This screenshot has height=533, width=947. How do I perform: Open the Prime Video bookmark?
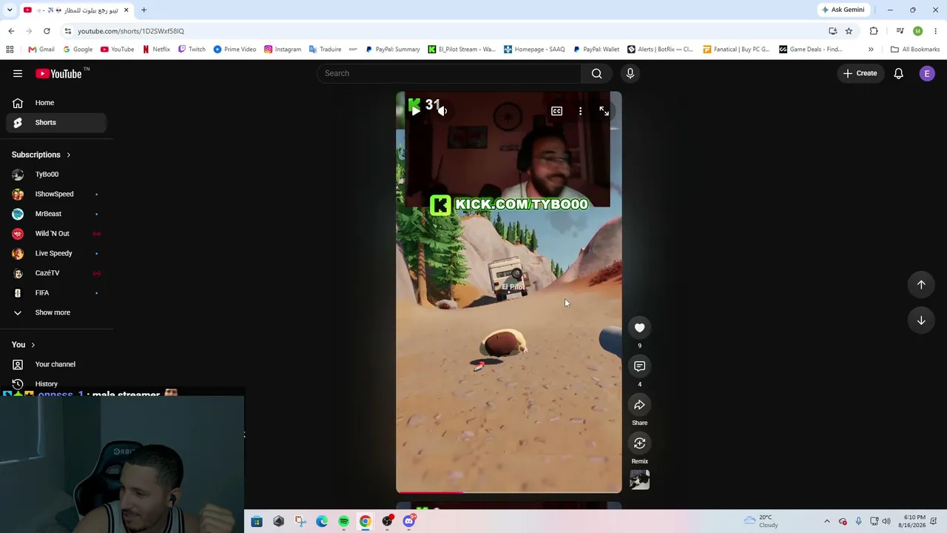[x=235, y=50]
